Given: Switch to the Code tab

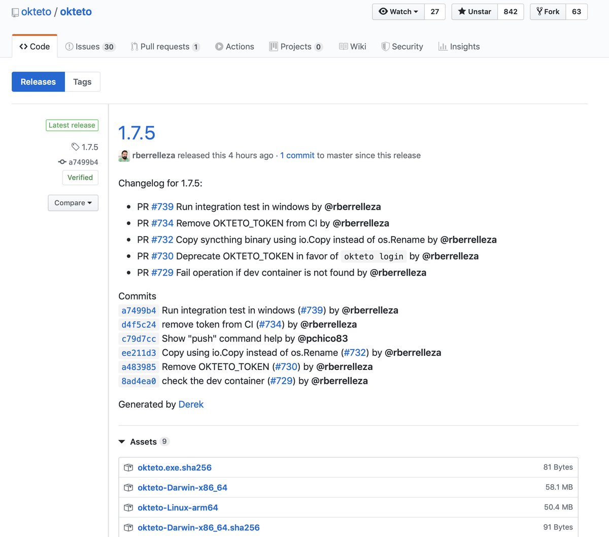Looking at the screenshot, I should (x=35, y=46).
